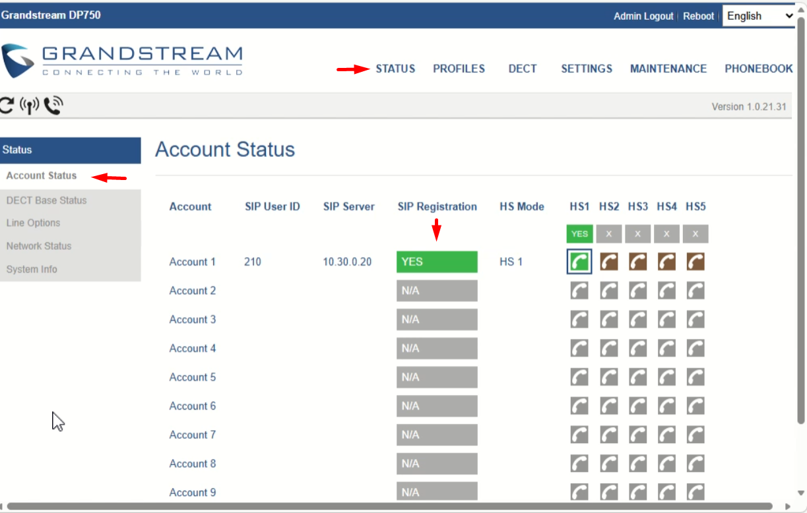The width and height of the screenshot is (807, 513).
Task: Select the Account 1 HS1 handset icon
Action: click(x=579, y=262)
